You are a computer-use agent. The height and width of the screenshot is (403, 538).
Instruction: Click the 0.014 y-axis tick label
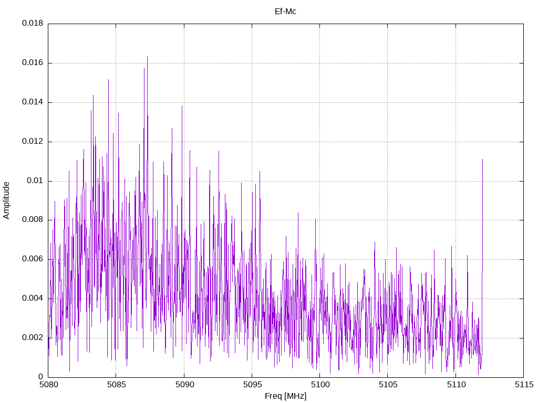pos(32,102)
